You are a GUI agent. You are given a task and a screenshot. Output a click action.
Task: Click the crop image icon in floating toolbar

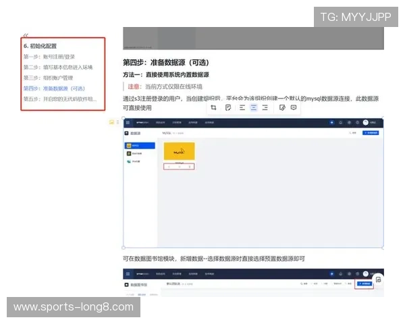click(x=213, y=107)
